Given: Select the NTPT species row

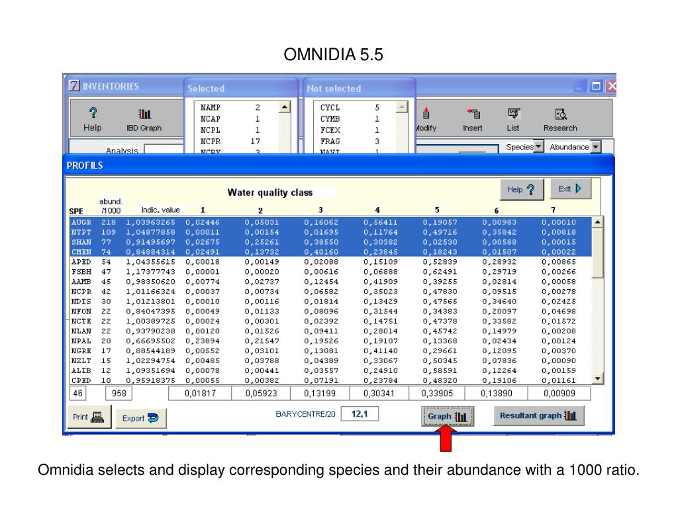Looking at the screenshot, I should tap(331, 232).
